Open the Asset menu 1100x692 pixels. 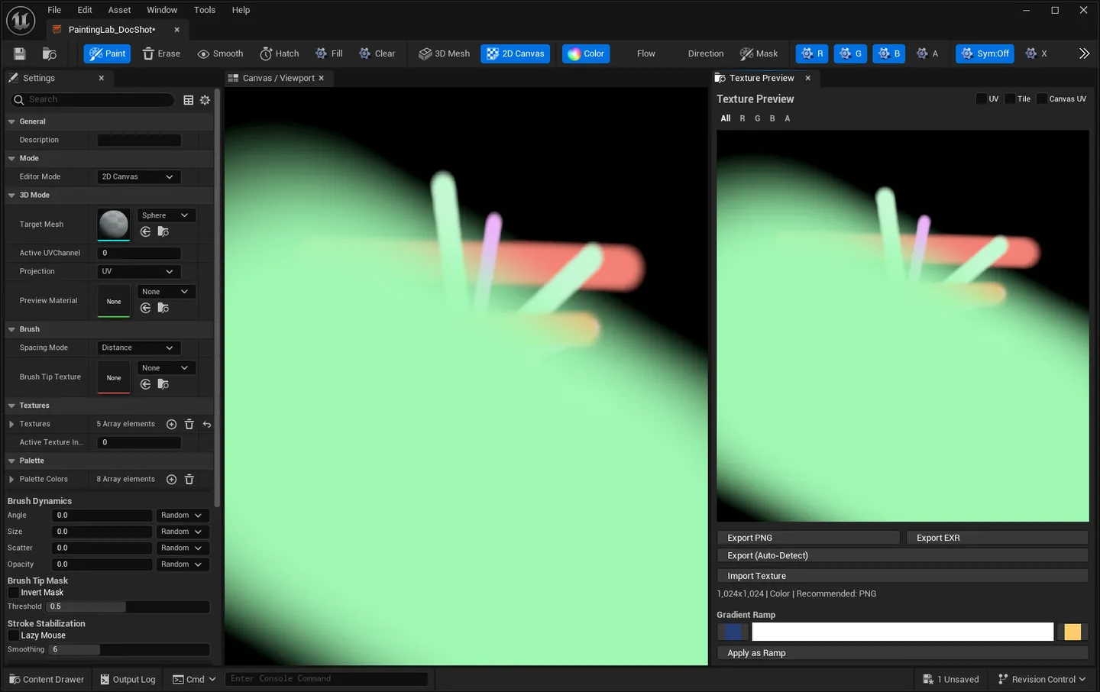coord(119,10)
